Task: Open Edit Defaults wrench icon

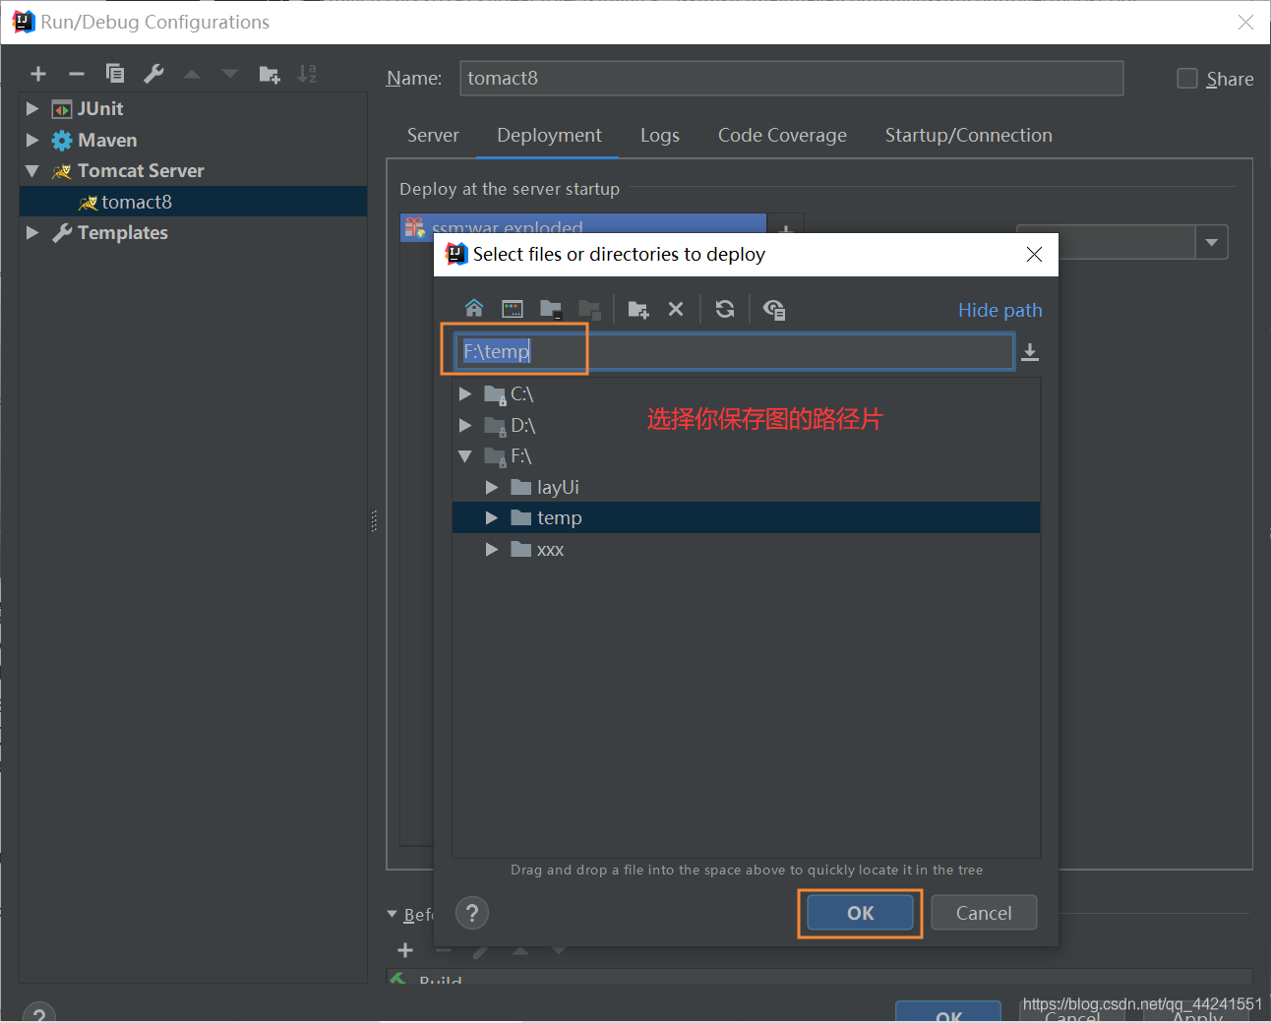Action: (x=153, y=74)
